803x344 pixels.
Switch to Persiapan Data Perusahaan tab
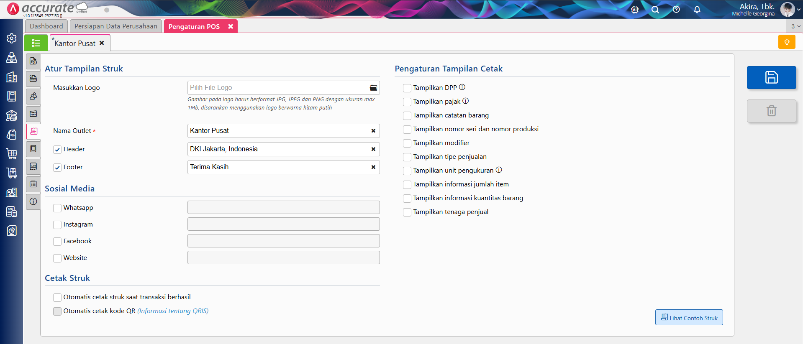[116, 26]
